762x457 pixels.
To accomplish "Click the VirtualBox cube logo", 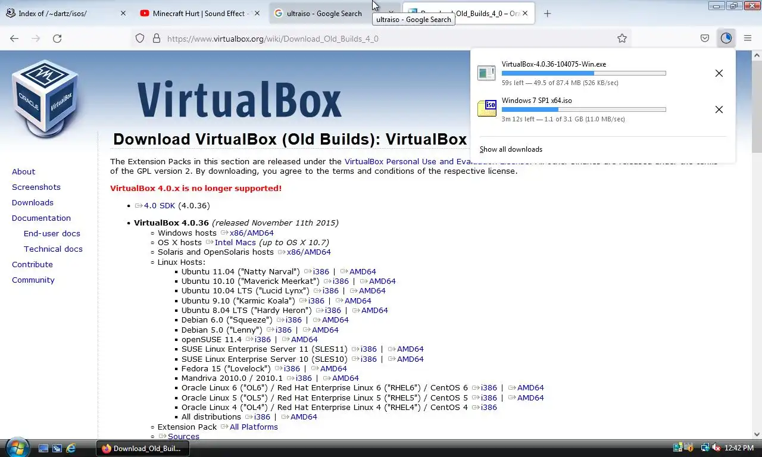I will click(45, 98).
